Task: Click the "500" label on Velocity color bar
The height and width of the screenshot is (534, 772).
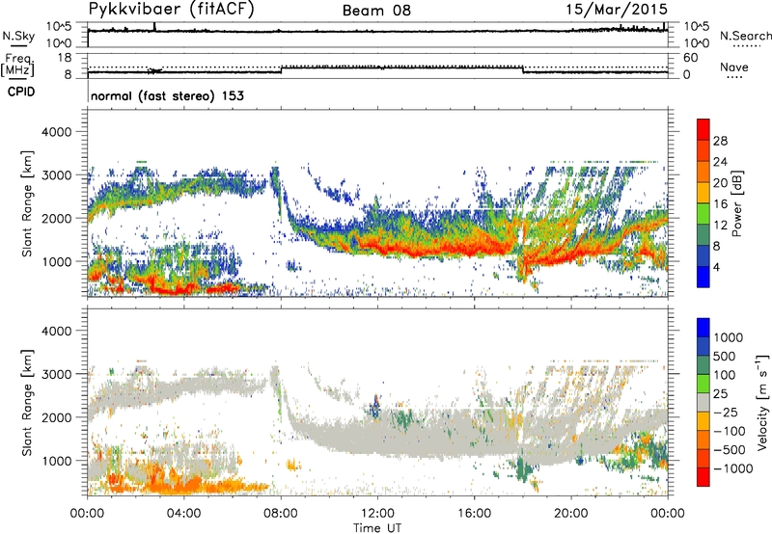Action: tap(725, 357)
